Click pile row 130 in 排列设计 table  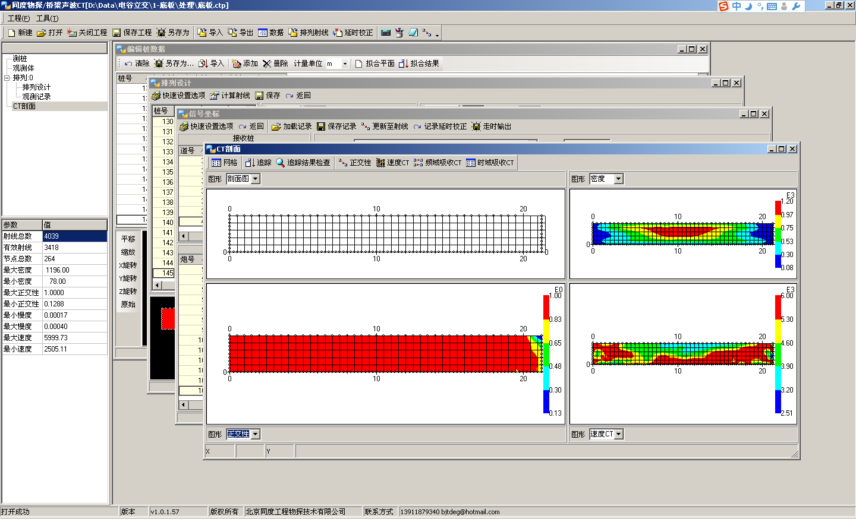(x=163, y=122)
